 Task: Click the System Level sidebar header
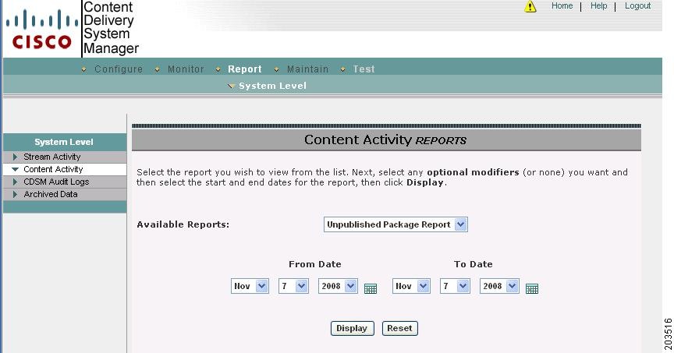coord(65,142)
